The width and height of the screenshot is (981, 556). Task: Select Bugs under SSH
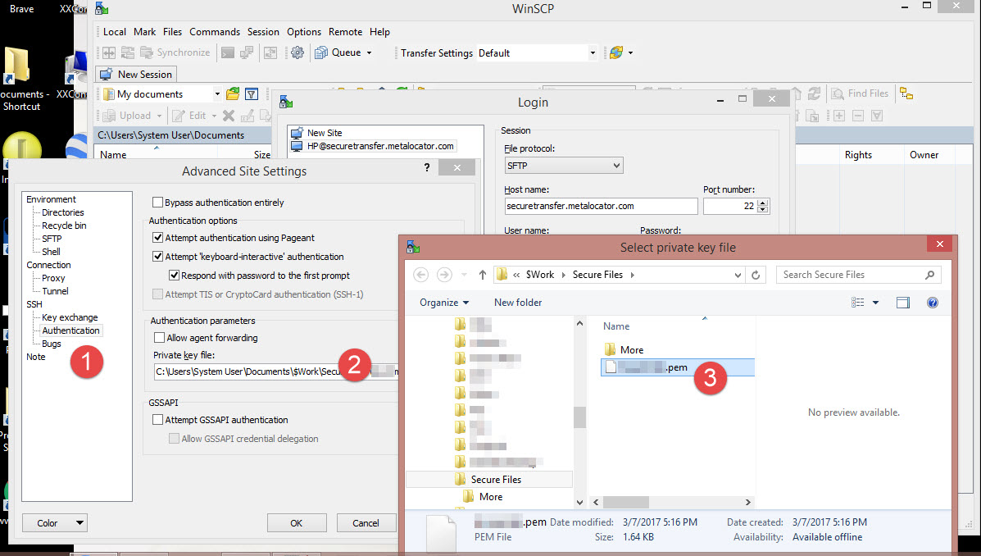click(x=52, y=344)
